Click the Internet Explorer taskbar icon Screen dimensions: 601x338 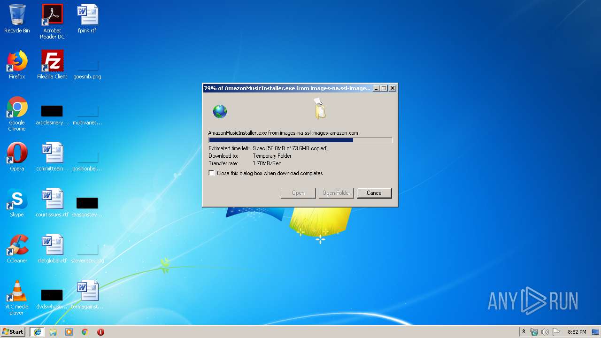tap(37, 332)
